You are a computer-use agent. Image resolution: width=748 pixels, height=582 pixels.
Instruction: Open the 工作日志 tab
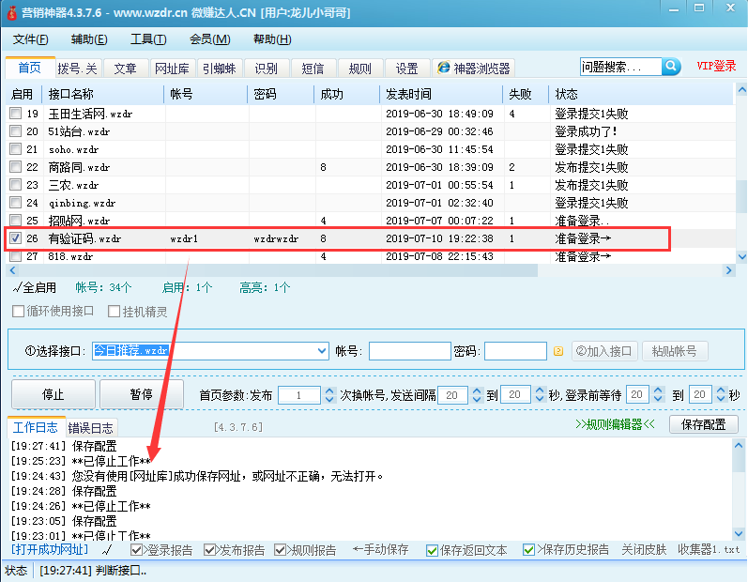pyautogui.click(x=36, y=427)
